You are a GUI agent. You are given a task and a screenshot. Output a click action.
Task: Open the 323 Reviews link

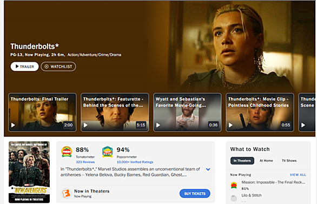85,162
